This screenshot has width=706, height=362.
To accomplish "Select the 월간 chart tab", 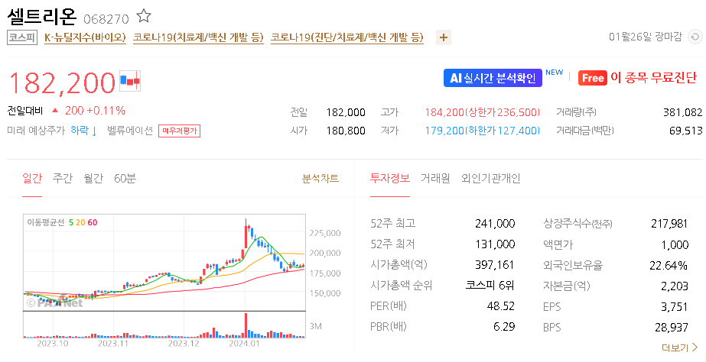I will coord(93,179).
